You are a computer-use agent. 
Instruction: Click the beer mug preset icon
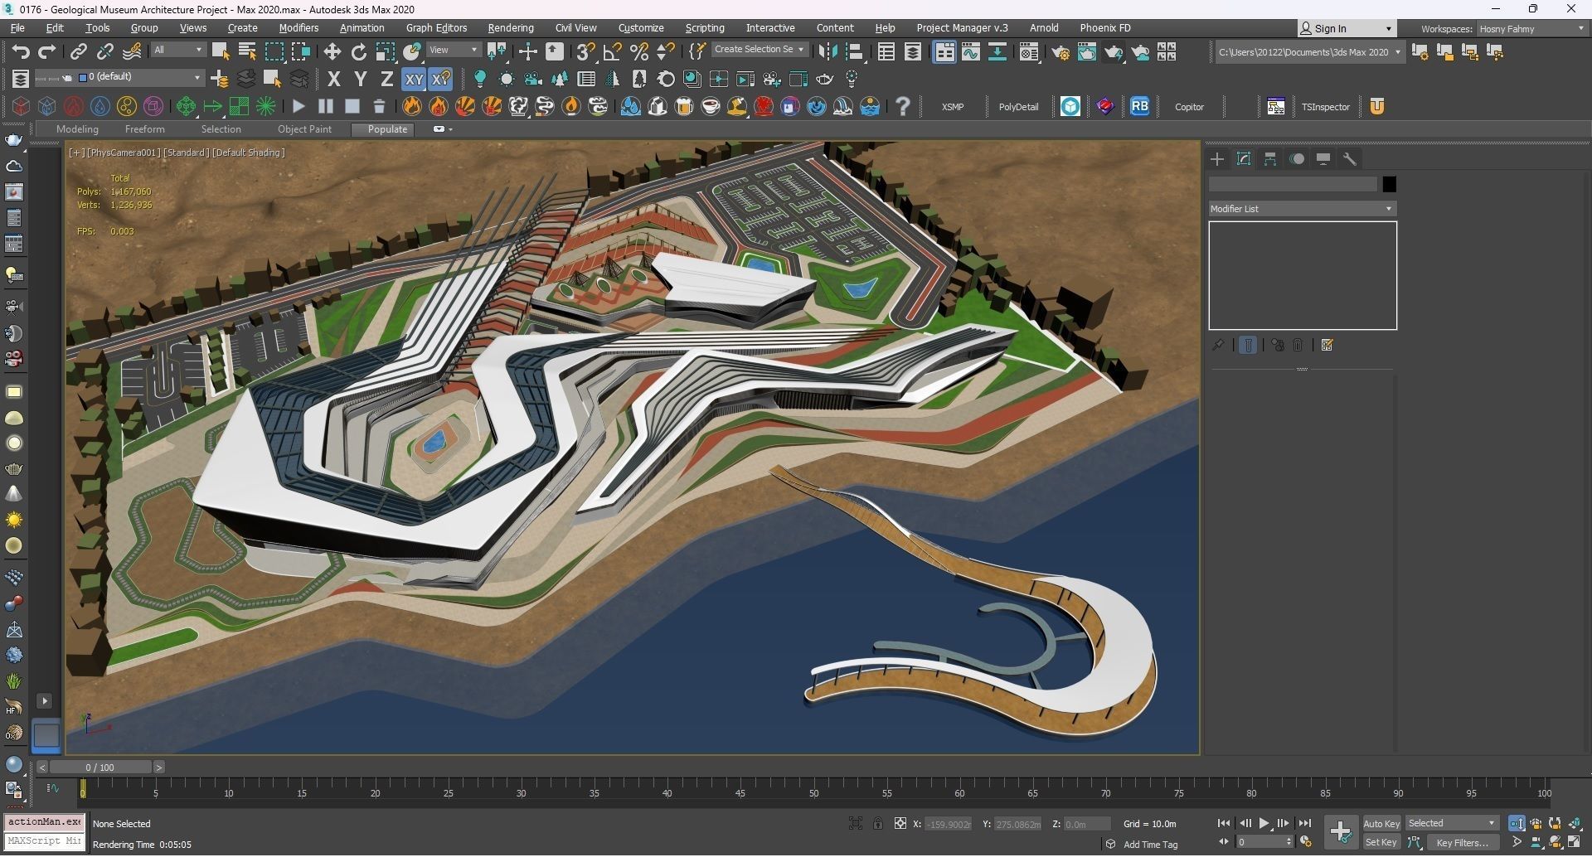[x=684, y=106]
